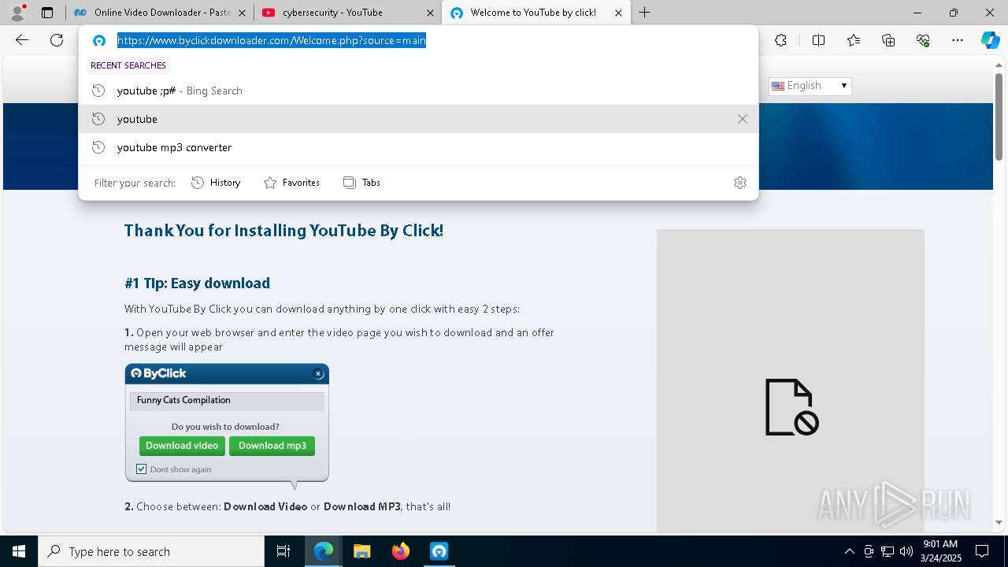Close the Online Video Downloader tab
Screen dimensions: 1008x567
[242, 13]
